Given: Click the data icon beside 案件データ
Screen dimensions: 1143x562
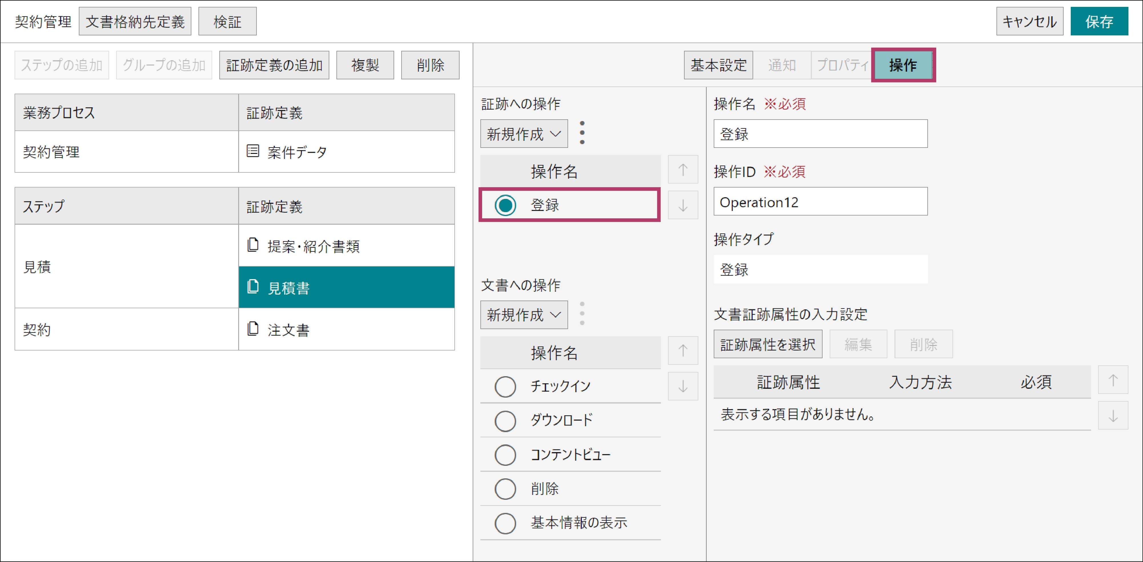Looking at the screenshot, I should click(x=253, y=151).
